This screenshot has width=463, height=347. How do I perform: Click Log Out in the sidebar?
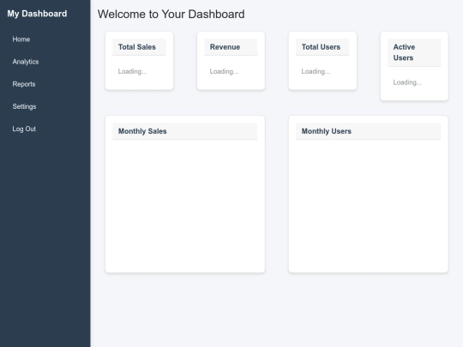tap(24, 129)
